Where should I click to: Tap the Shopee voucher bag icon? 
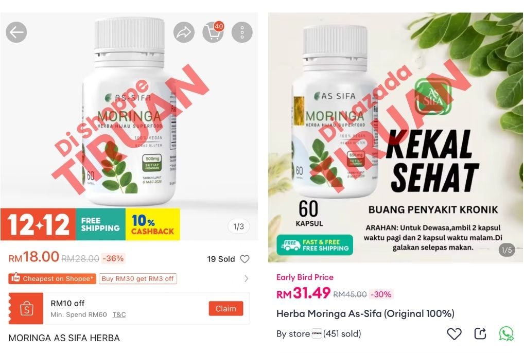pyautogui.click(x=26, y=309)
